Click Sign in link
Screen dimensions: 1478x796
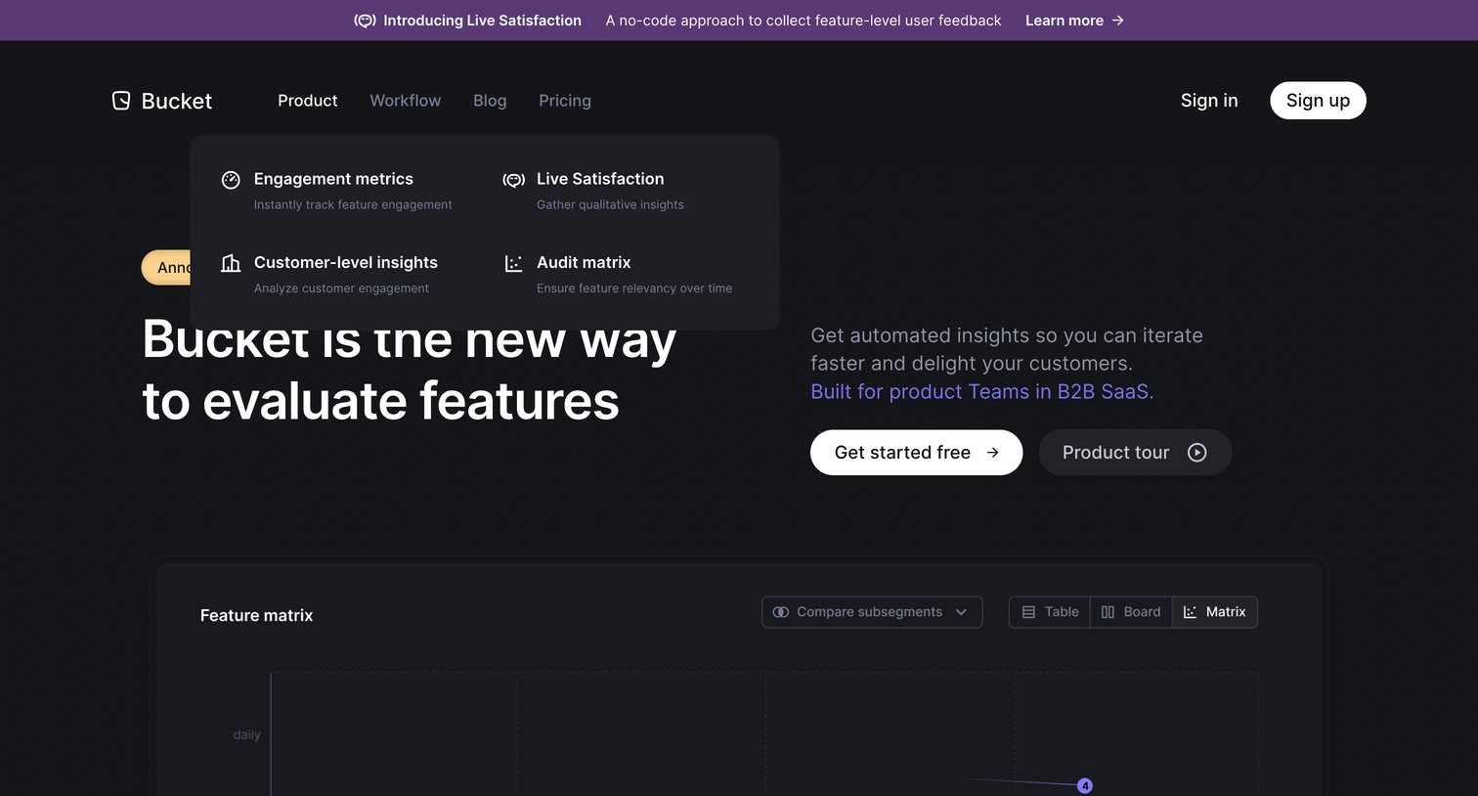point(1209,101)
